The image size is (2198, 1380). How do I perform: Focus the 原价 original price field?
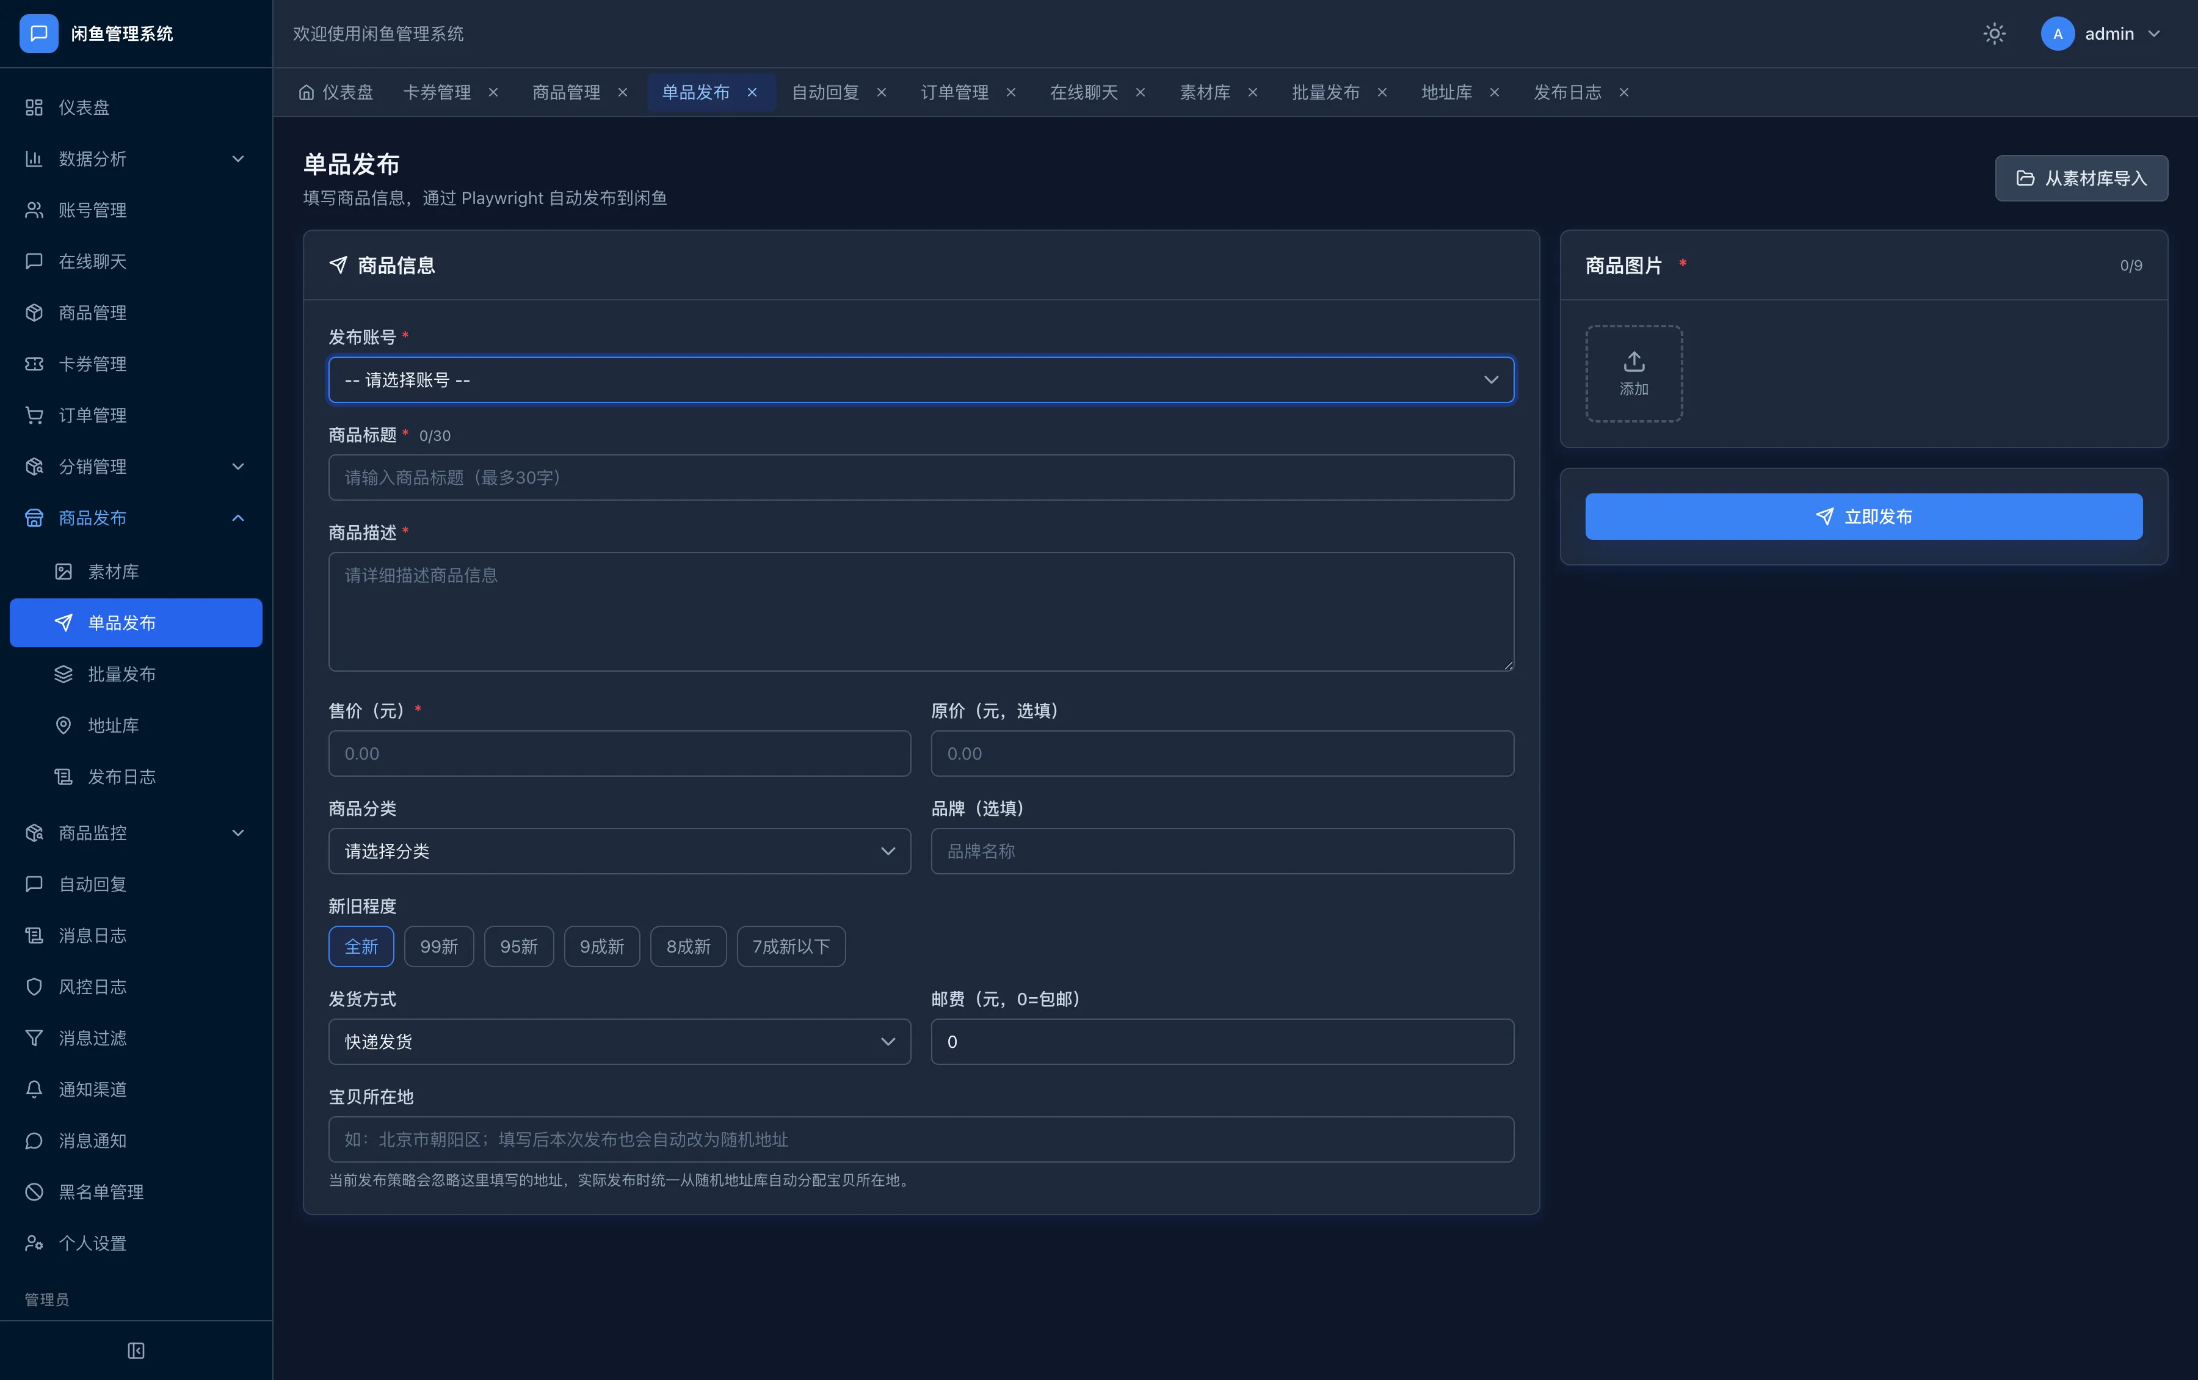1222,753
